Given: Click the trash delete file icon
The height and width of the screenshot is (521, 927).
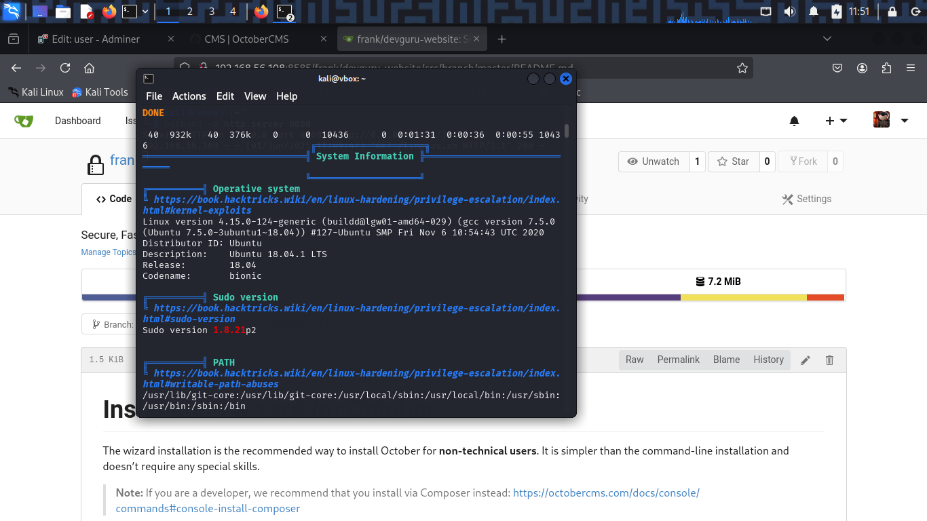Looking at the screenshot, I should [x=829, y=360].
